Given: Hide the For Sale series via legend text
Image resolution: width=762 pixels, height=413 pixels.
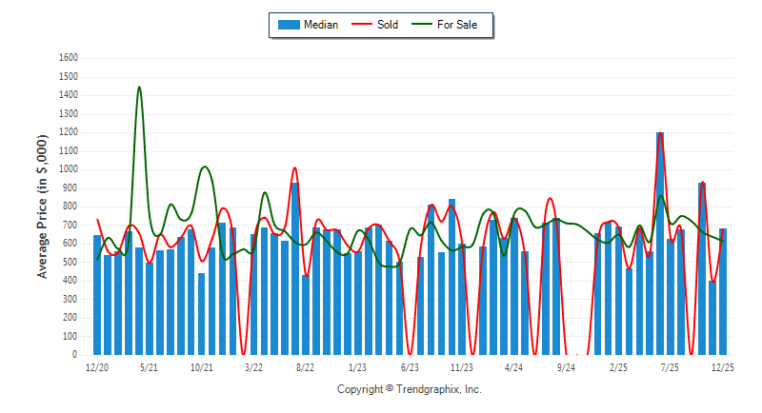Looking at the screenshot, I should (459, 25).
